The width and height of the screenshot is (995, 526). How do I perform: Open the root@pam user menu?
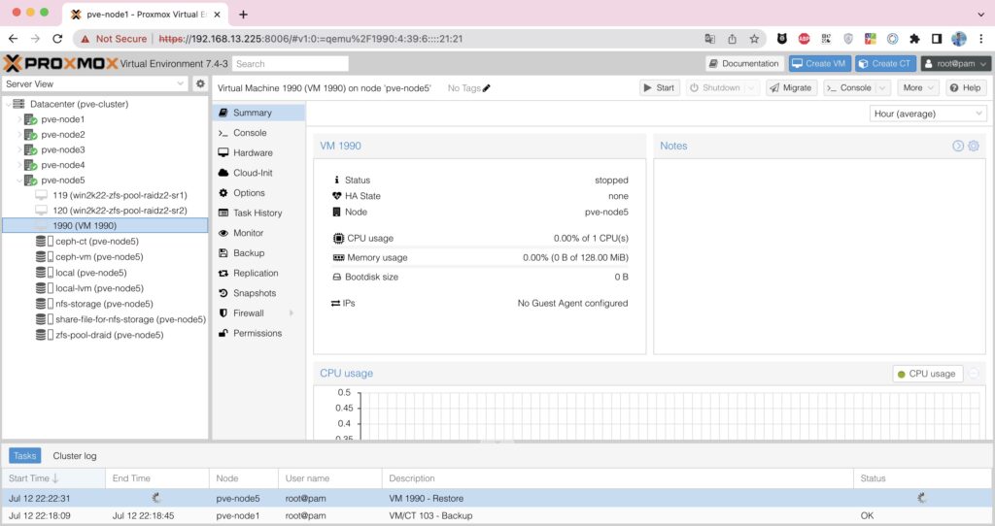tap(956, 63)
